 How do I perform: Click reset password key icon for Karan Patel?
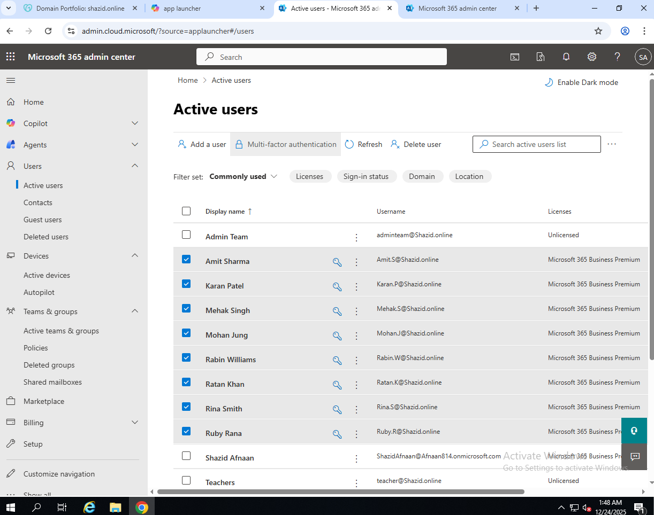(337, 286)
